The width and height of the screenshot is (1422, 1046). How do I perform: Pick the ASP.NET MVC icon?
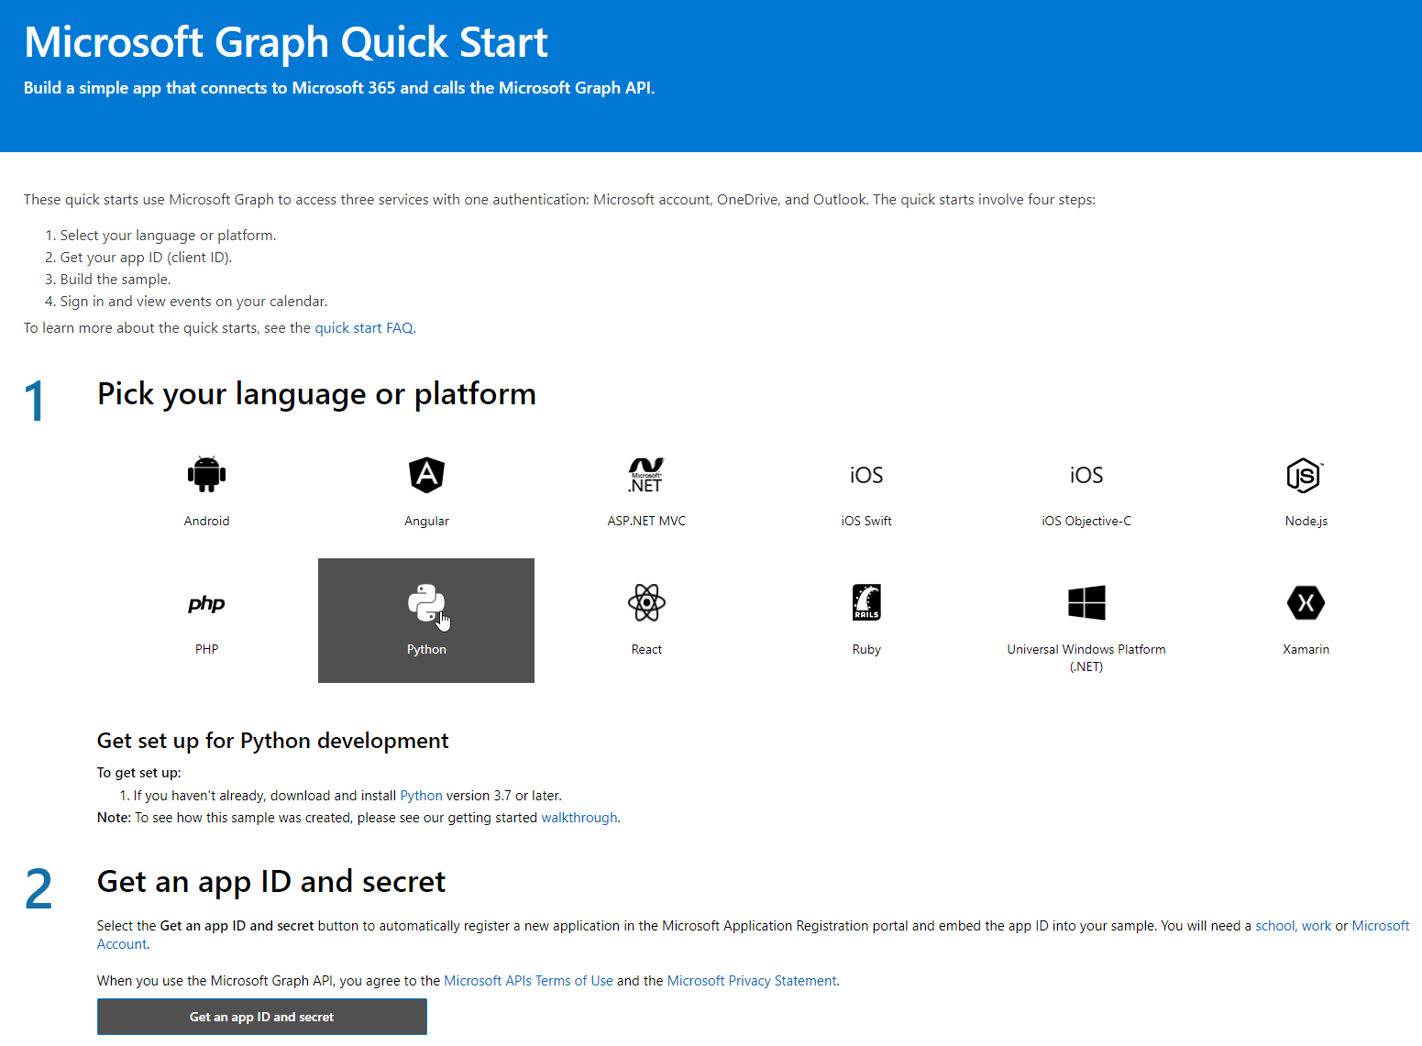tap(646, 475)
